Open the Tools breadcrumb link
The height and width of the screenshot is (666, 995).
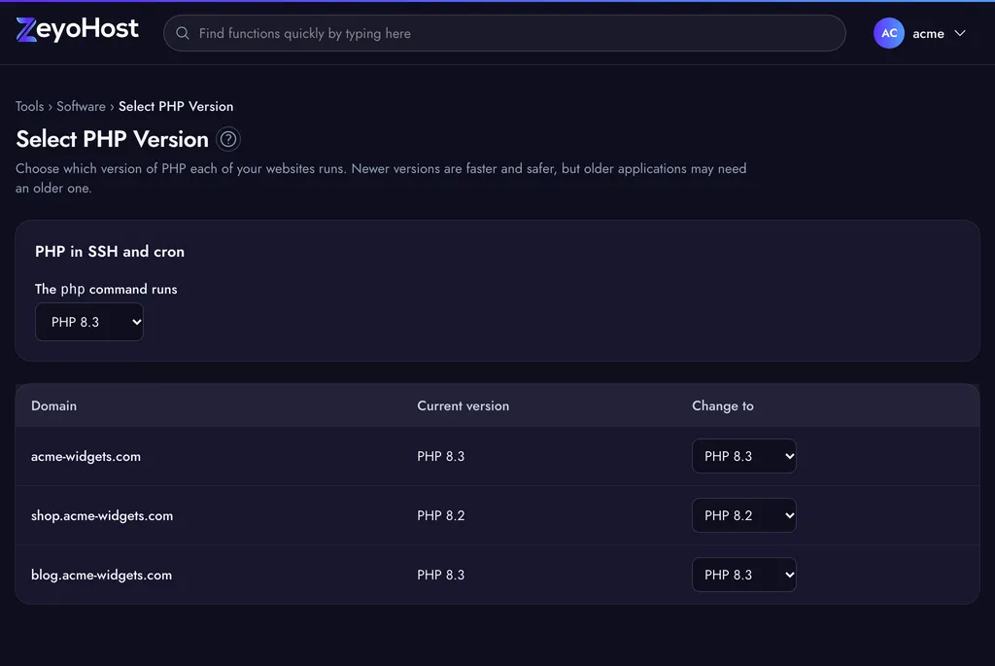(x=30, y=106)
